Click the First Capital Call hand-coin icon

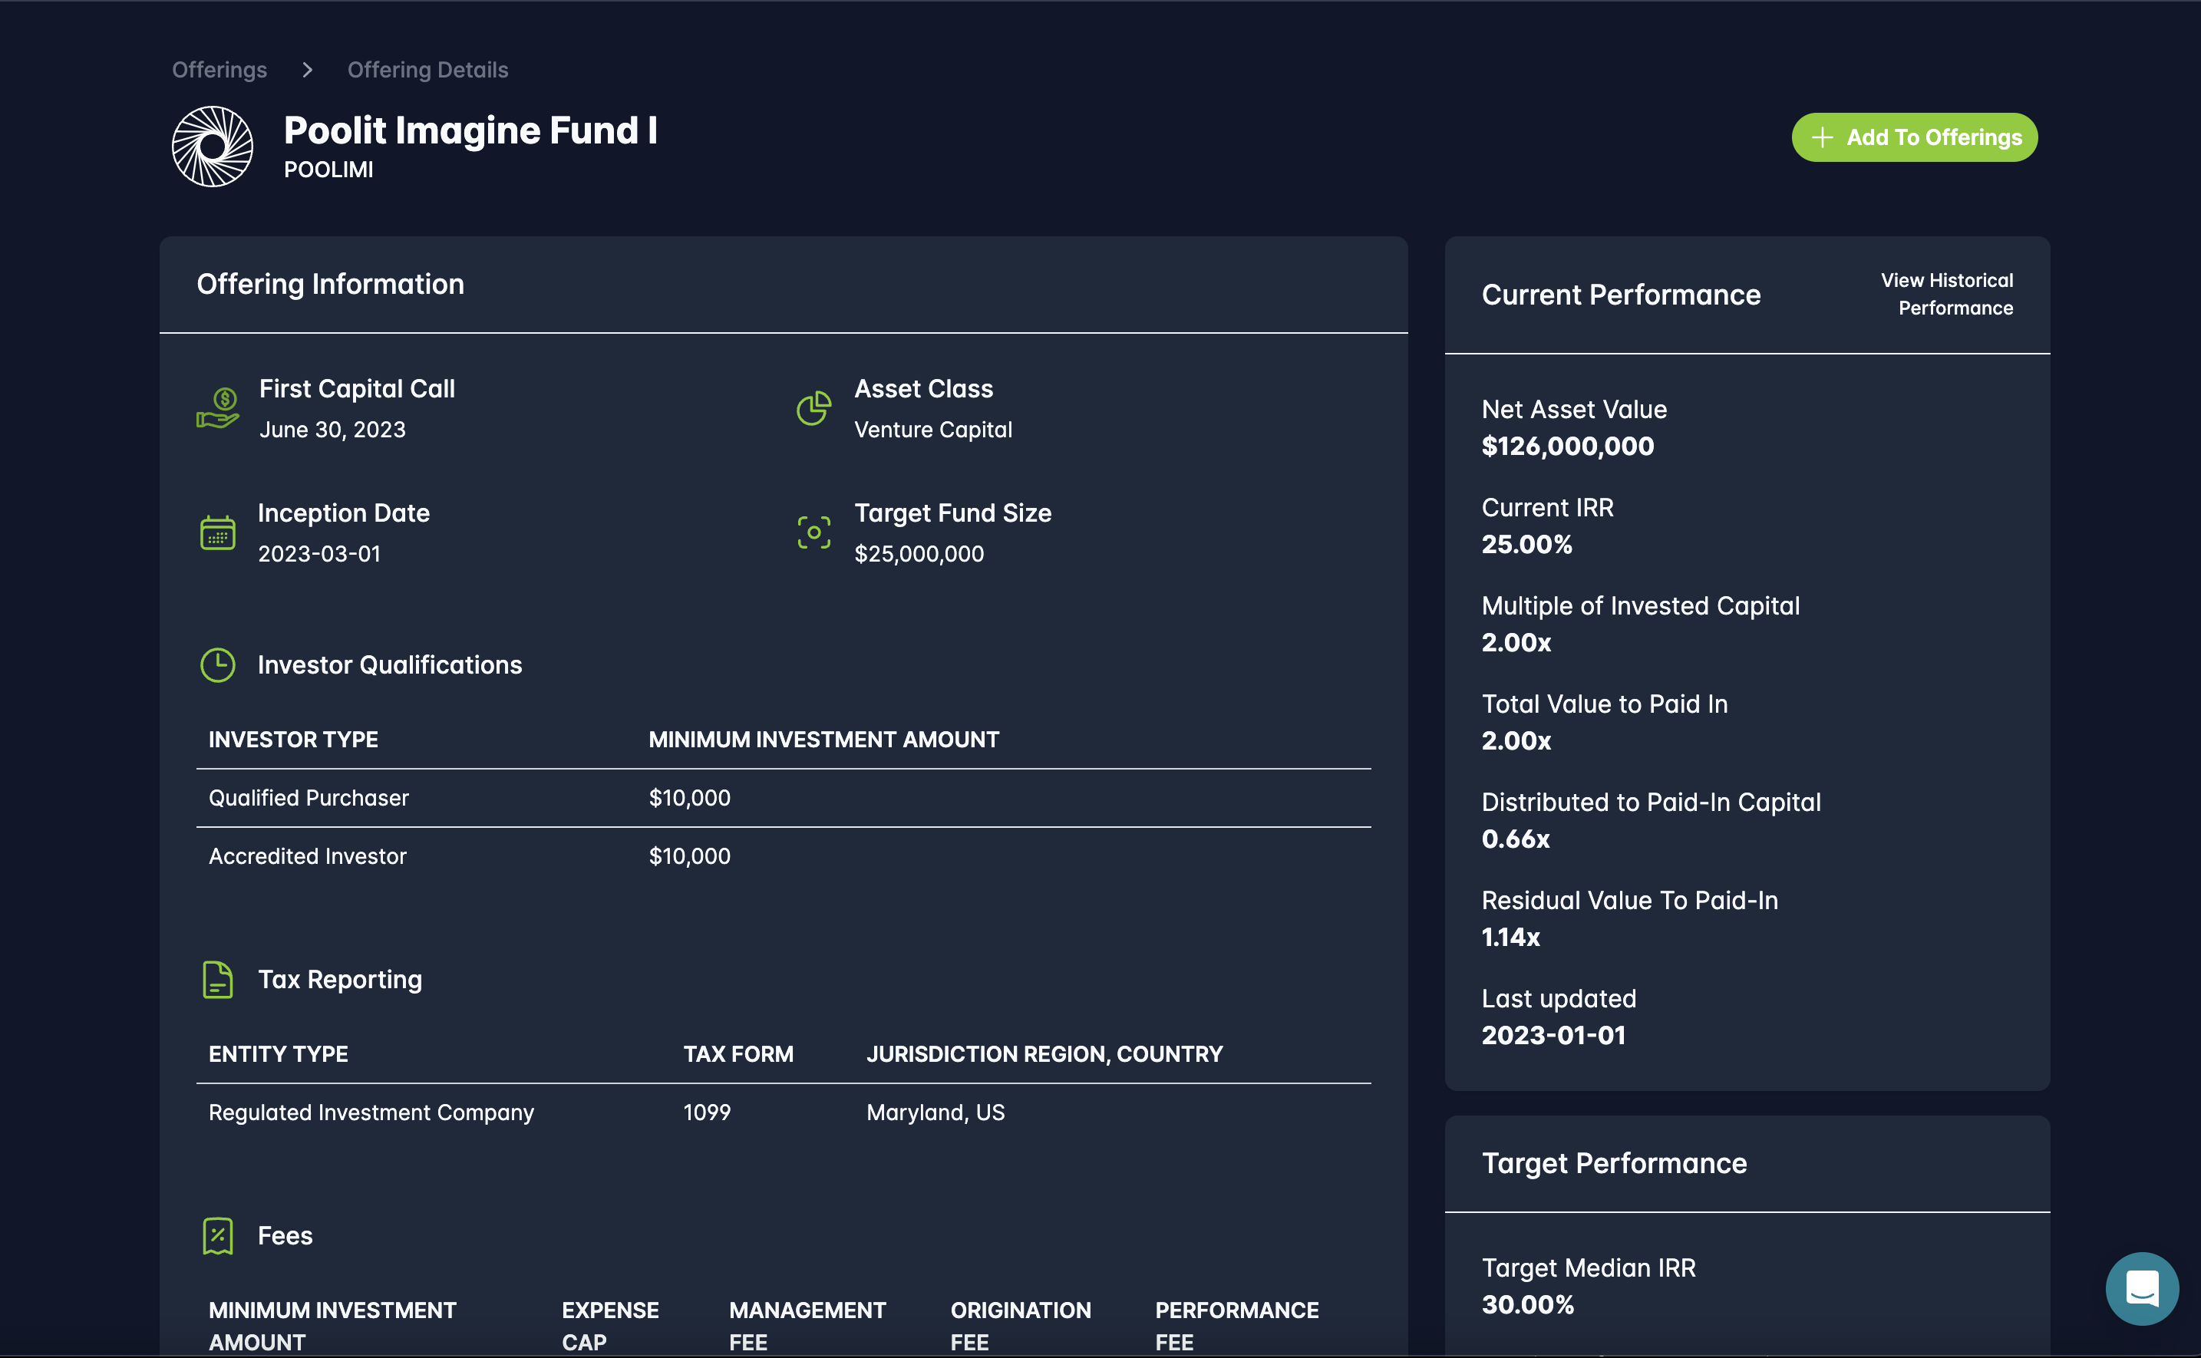pyautogui.click(x=218, y=409)
